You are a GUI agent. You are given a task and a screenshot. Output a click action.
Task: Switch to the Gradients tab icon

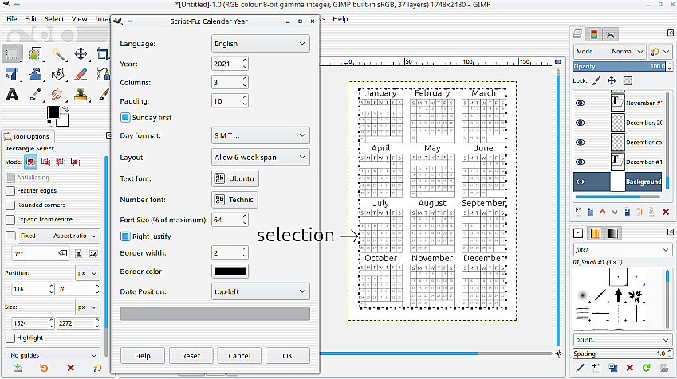click(612, 233)
